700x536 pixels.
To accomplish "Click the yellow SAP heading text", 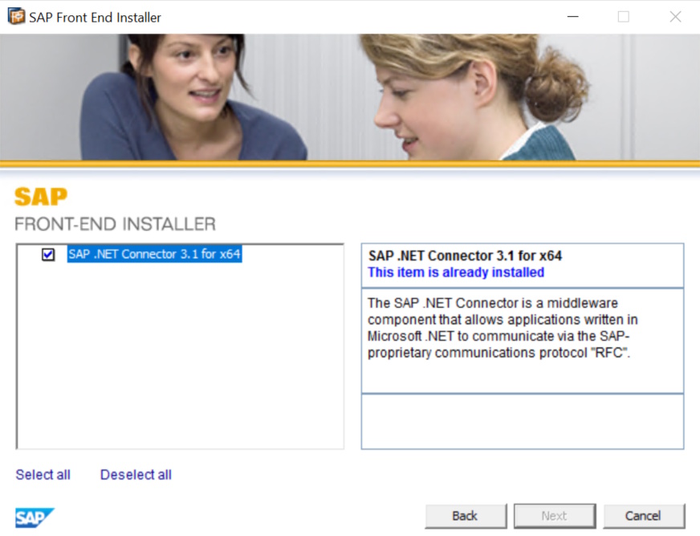I will pyautogui.click(x=41, y=197).
